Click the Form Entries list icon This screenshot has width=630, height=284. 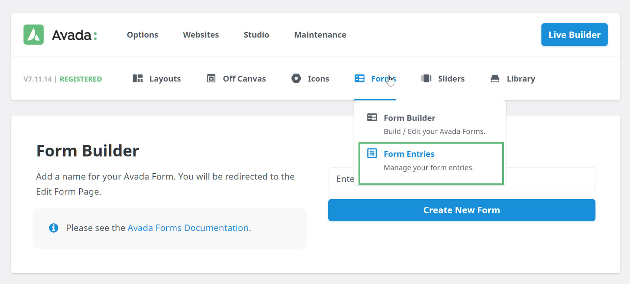[x=372, y=153]
